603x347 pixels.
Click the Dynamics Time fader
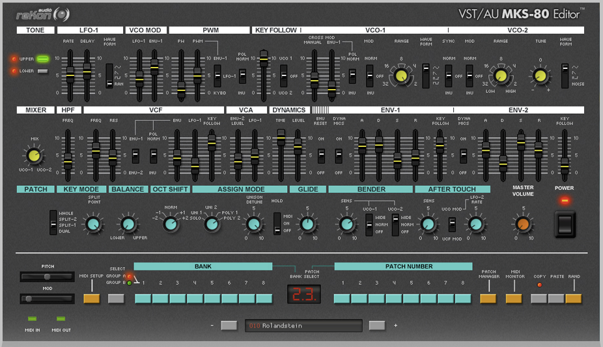coord(281,155)
